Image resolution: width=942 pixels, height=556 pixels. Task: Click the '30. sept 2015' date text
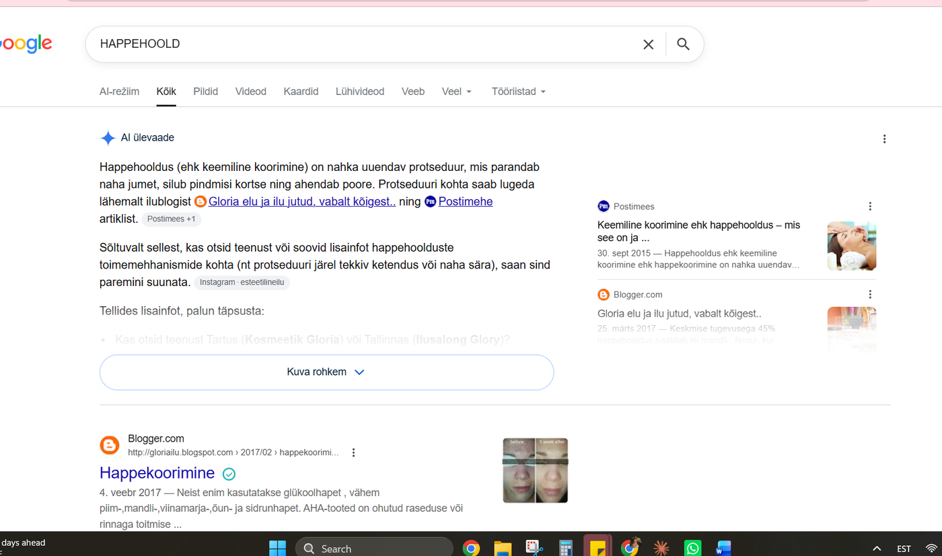point(624,253)
